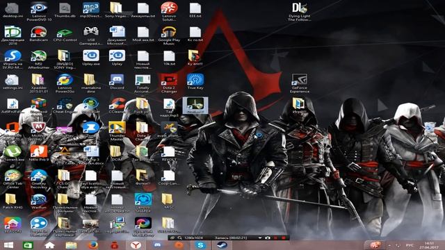This screenshot has width=445, height=250.
Task: Switch the РУС input language indicator
Action: (x=410, y=245)
